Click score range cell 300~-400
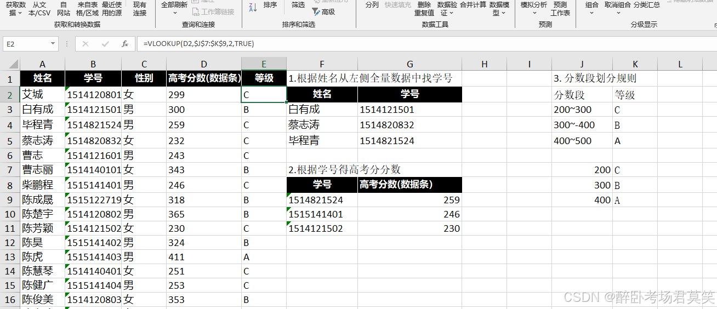717x309 pixels. click(582, 125)
